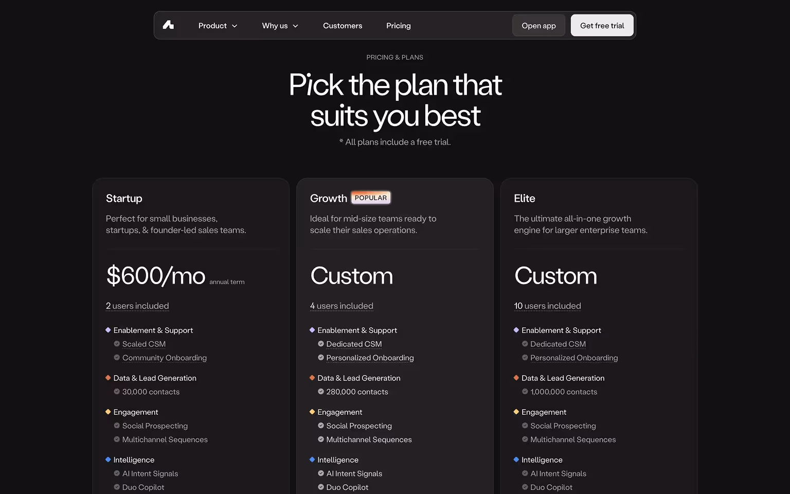Click the chevron arrow next to Product

[x=236, y=25]
